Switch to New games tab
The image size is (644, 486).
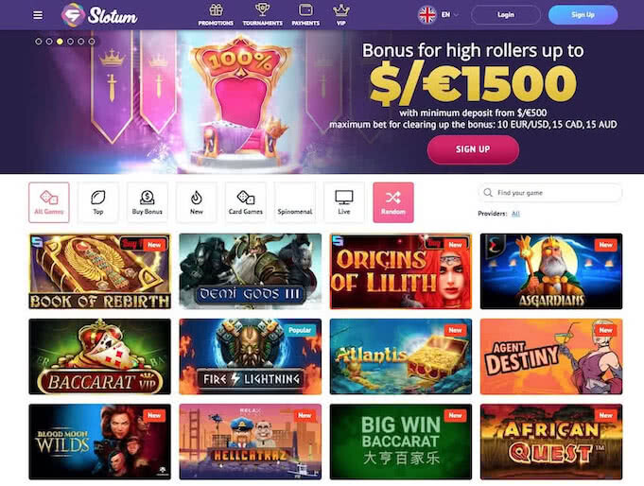point(197,202)
